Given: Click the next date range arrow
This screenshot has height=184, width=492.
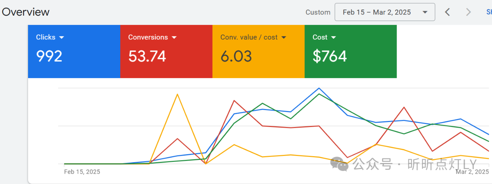Looking at the screenshot, I should click(468, 12).
